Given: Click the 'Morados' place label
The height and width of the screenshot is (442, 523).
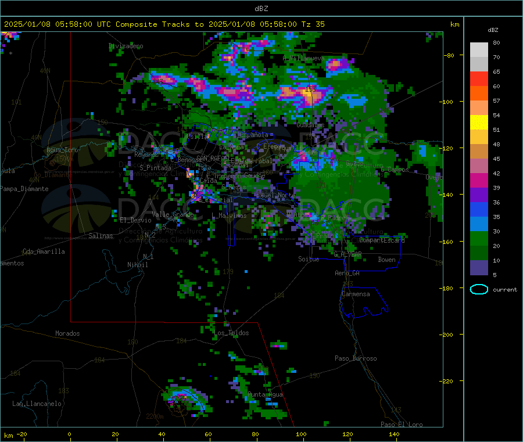Looking at the screenshot, I should [x=67, y=333].
